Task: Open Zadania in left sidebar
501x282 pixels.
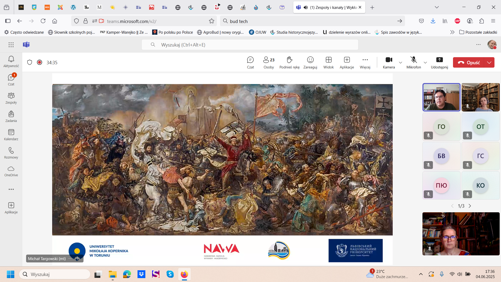Action: click(11, 116)
